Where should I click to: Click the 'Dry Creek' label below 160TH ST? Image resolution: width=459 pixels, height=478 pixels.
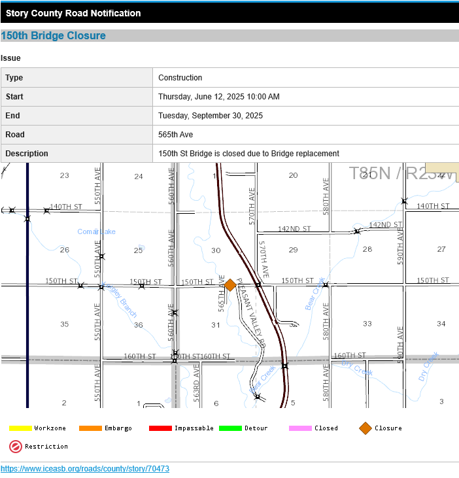point(357,368)
